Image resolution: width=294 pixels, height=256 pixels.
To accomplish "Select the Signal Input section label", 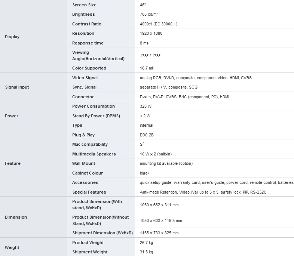I will (17, 87).
